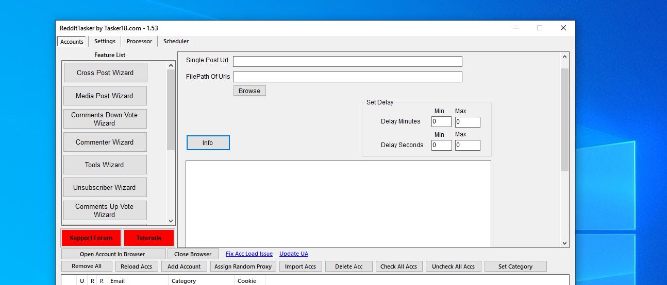667x285 pixels.
Task: Click the Email column header
Action: [x=138, y=281]
